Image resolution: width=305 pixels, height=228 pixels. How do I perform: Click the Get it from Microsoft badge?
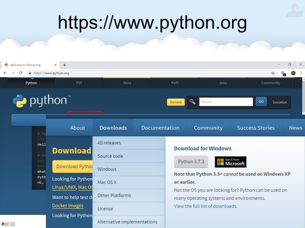(230, 162)
